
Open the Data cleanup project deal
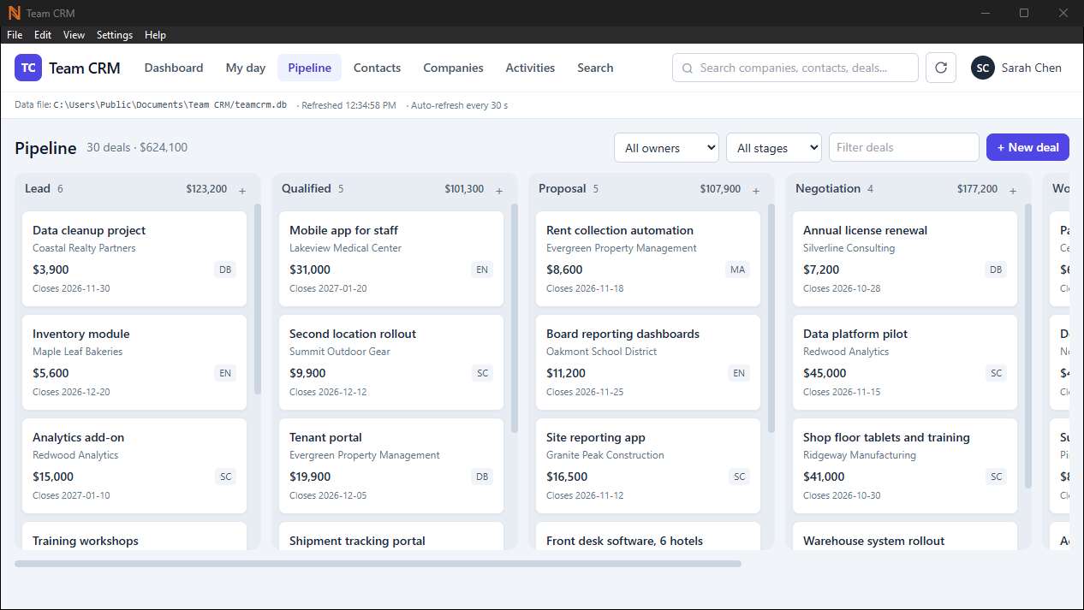[134, 258]
